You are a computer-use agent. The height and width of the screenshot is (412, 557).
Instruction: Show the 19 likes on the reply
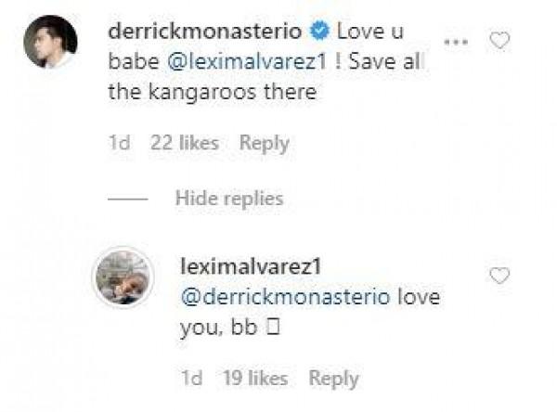[254, 378]
